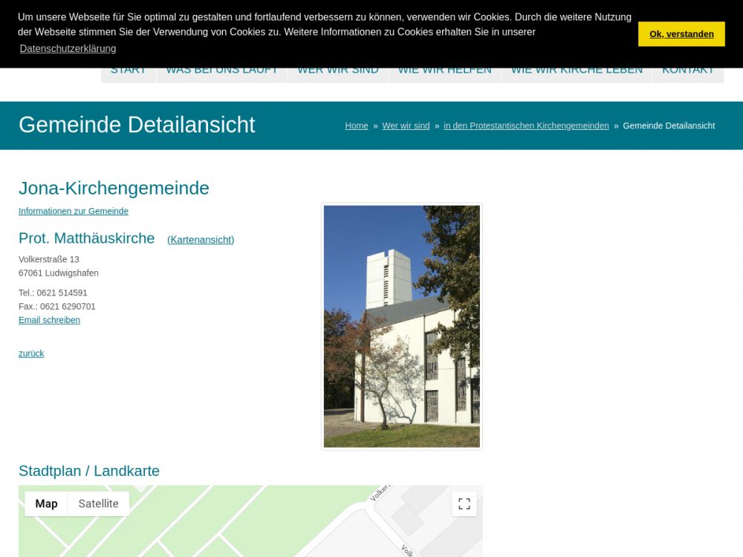Viewport: 743px width, 557px height.
Task: Go back via the 'zurück' link
Action: [x=31, y=354]
